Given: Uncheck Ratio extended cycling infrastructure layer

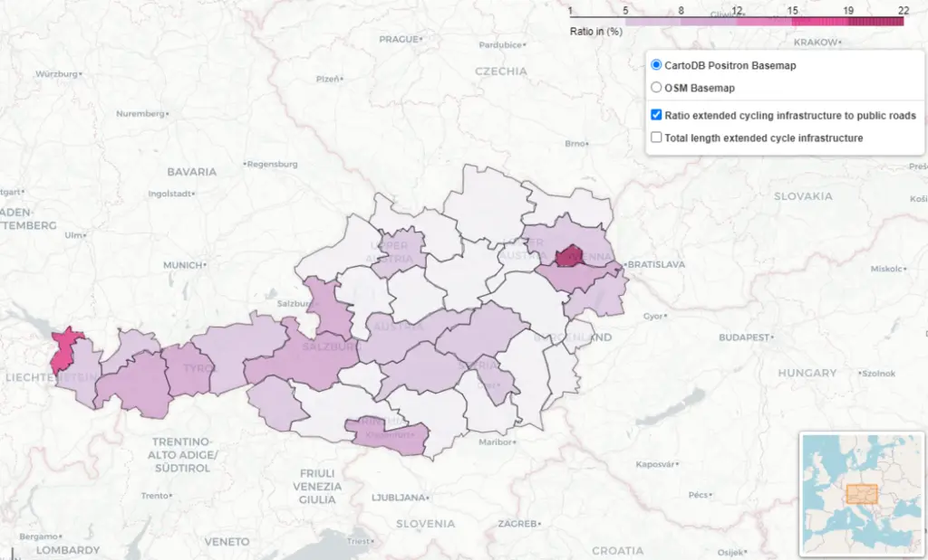Looking at the screenshot, I should 656,116.
